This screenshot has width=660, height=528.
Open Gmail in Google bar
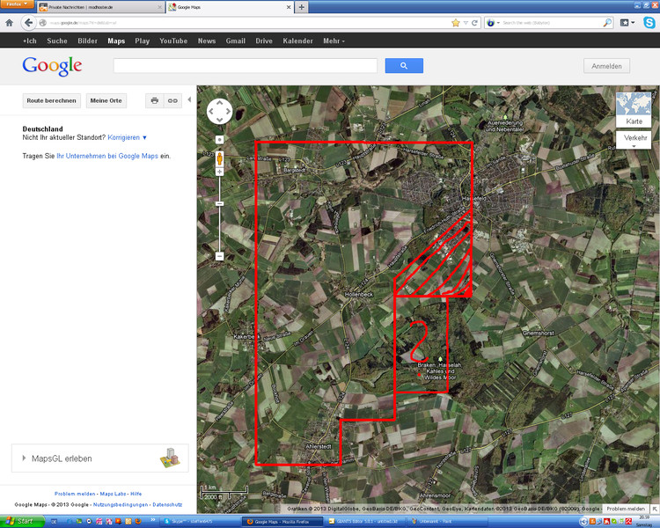tap(236, 40)
